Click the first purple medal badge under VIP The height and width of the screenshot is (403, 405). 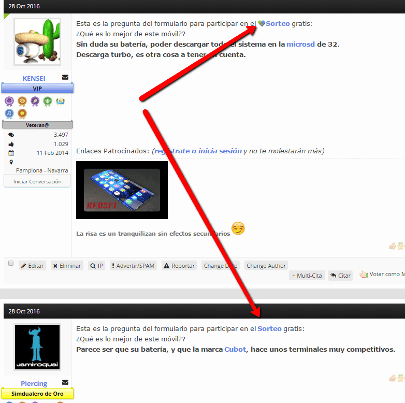click(9, 102)
